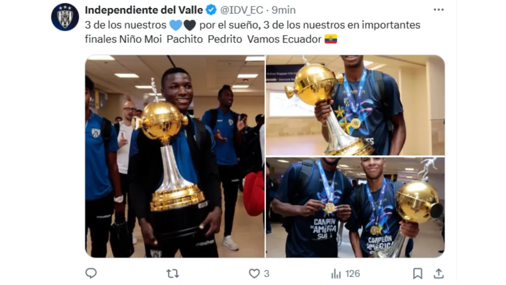The height and width of the screenshot is (285, 506).
Task: Click the repost arrows icon
Action: (x=172, y=274)
